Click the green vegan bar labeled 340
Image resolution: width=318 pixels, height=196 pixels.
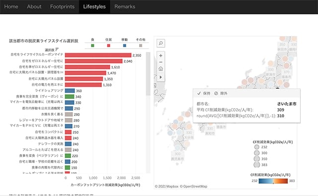(x=70, y=97)
